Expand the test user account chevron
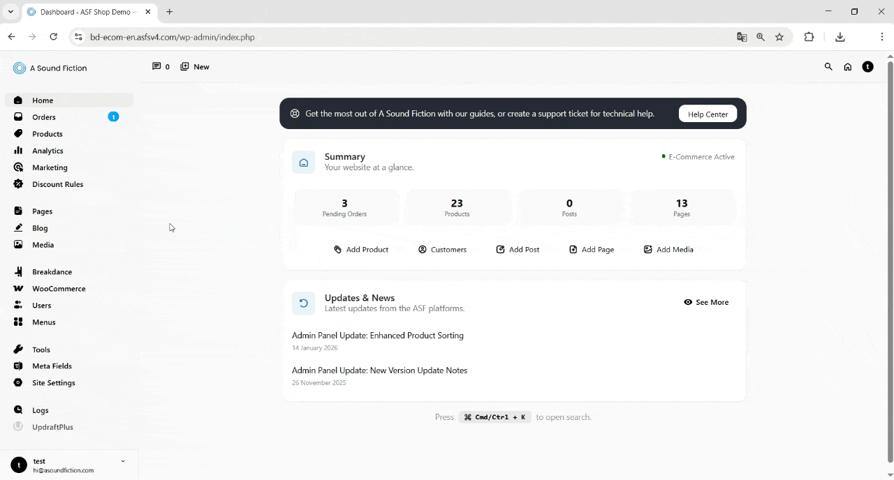Image resolution: width=894 pixels, height=480 pixels. (123, 461)
